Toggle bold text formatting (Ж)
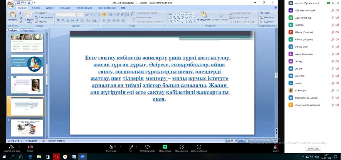The width and height of the screenshot is (341, 160). pyautogui.click(x=58, y=20)
